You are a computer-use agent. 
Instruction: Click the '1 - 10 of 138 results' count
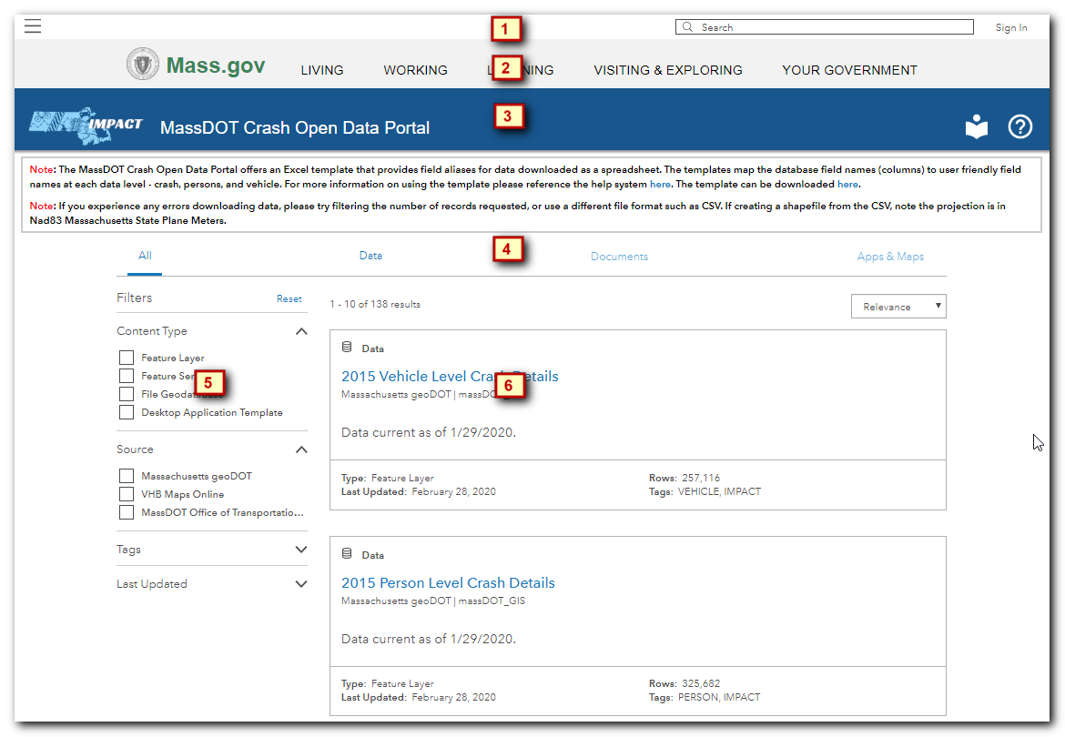(375, 304)
